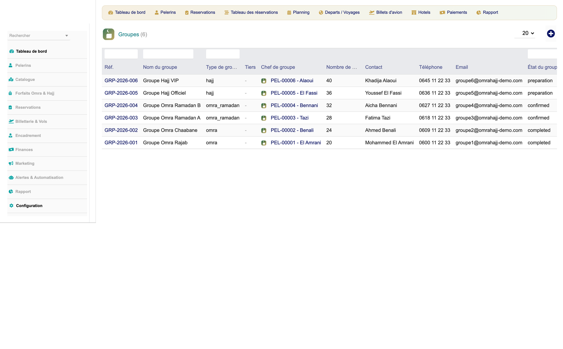
Task: Click sidebar Encadrement person icon
Action: pos(10,136)
